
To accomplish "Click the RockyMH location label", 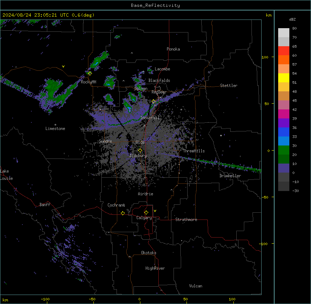I will (88, 82).
